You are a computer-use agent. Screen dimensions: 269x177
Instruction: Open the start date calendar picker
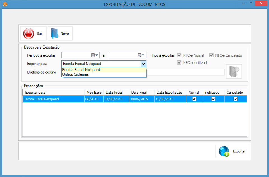coord(94,55)
